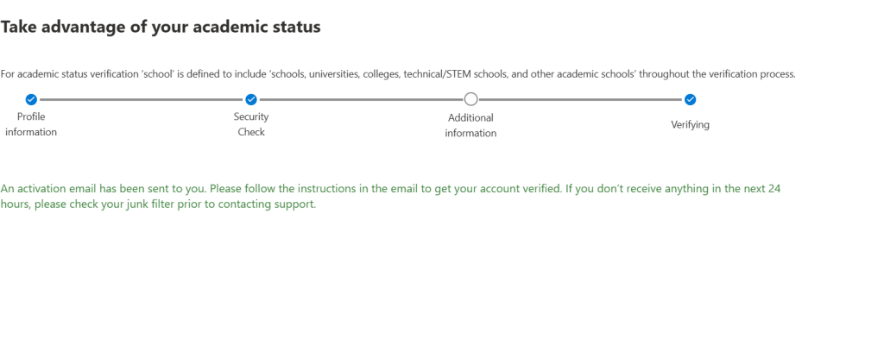
Task: Click the 'Take advantage of your academic status' heading
Action: pos(161,27)
